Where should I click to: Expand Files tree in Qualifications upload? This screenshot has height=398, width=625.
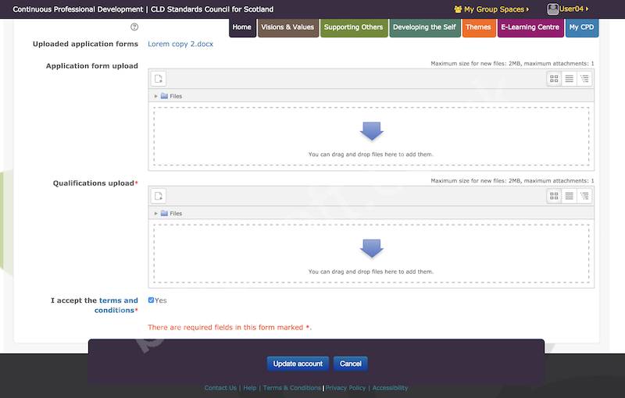(155, 214)
